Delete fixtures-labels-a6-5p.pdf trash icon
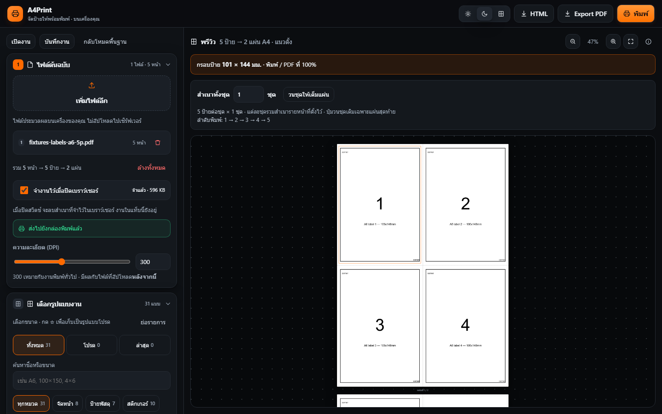The height and width of the screenshot is (414, 662). pos(158,143)
